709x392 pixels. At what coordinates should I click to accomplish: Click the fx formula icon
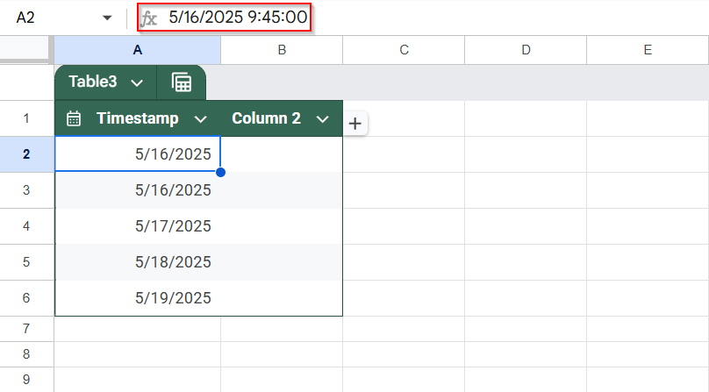(x=149, y=18)
